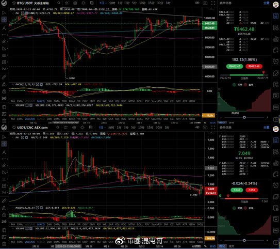
Task: Toggle sell orders legend in USDT/CNC depth chart
Action: pos(249,208)
